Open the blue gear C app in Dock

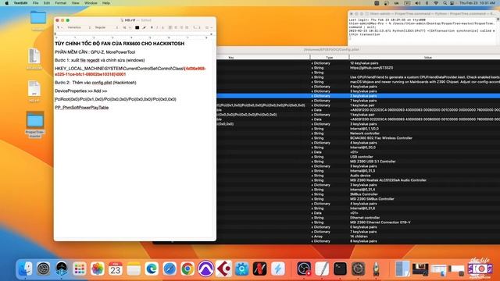click(241, 269)
